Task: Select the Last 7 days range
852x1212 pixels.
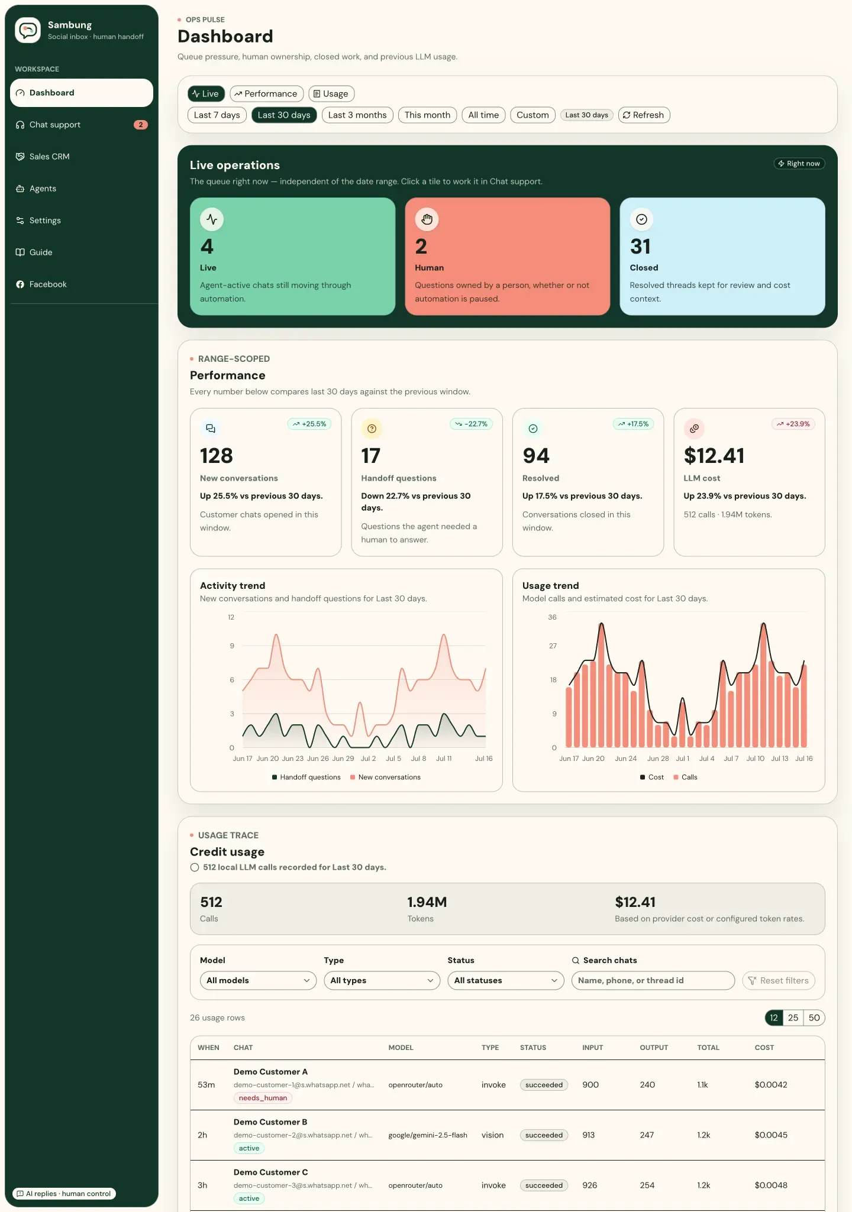Action: pos(217,115)
